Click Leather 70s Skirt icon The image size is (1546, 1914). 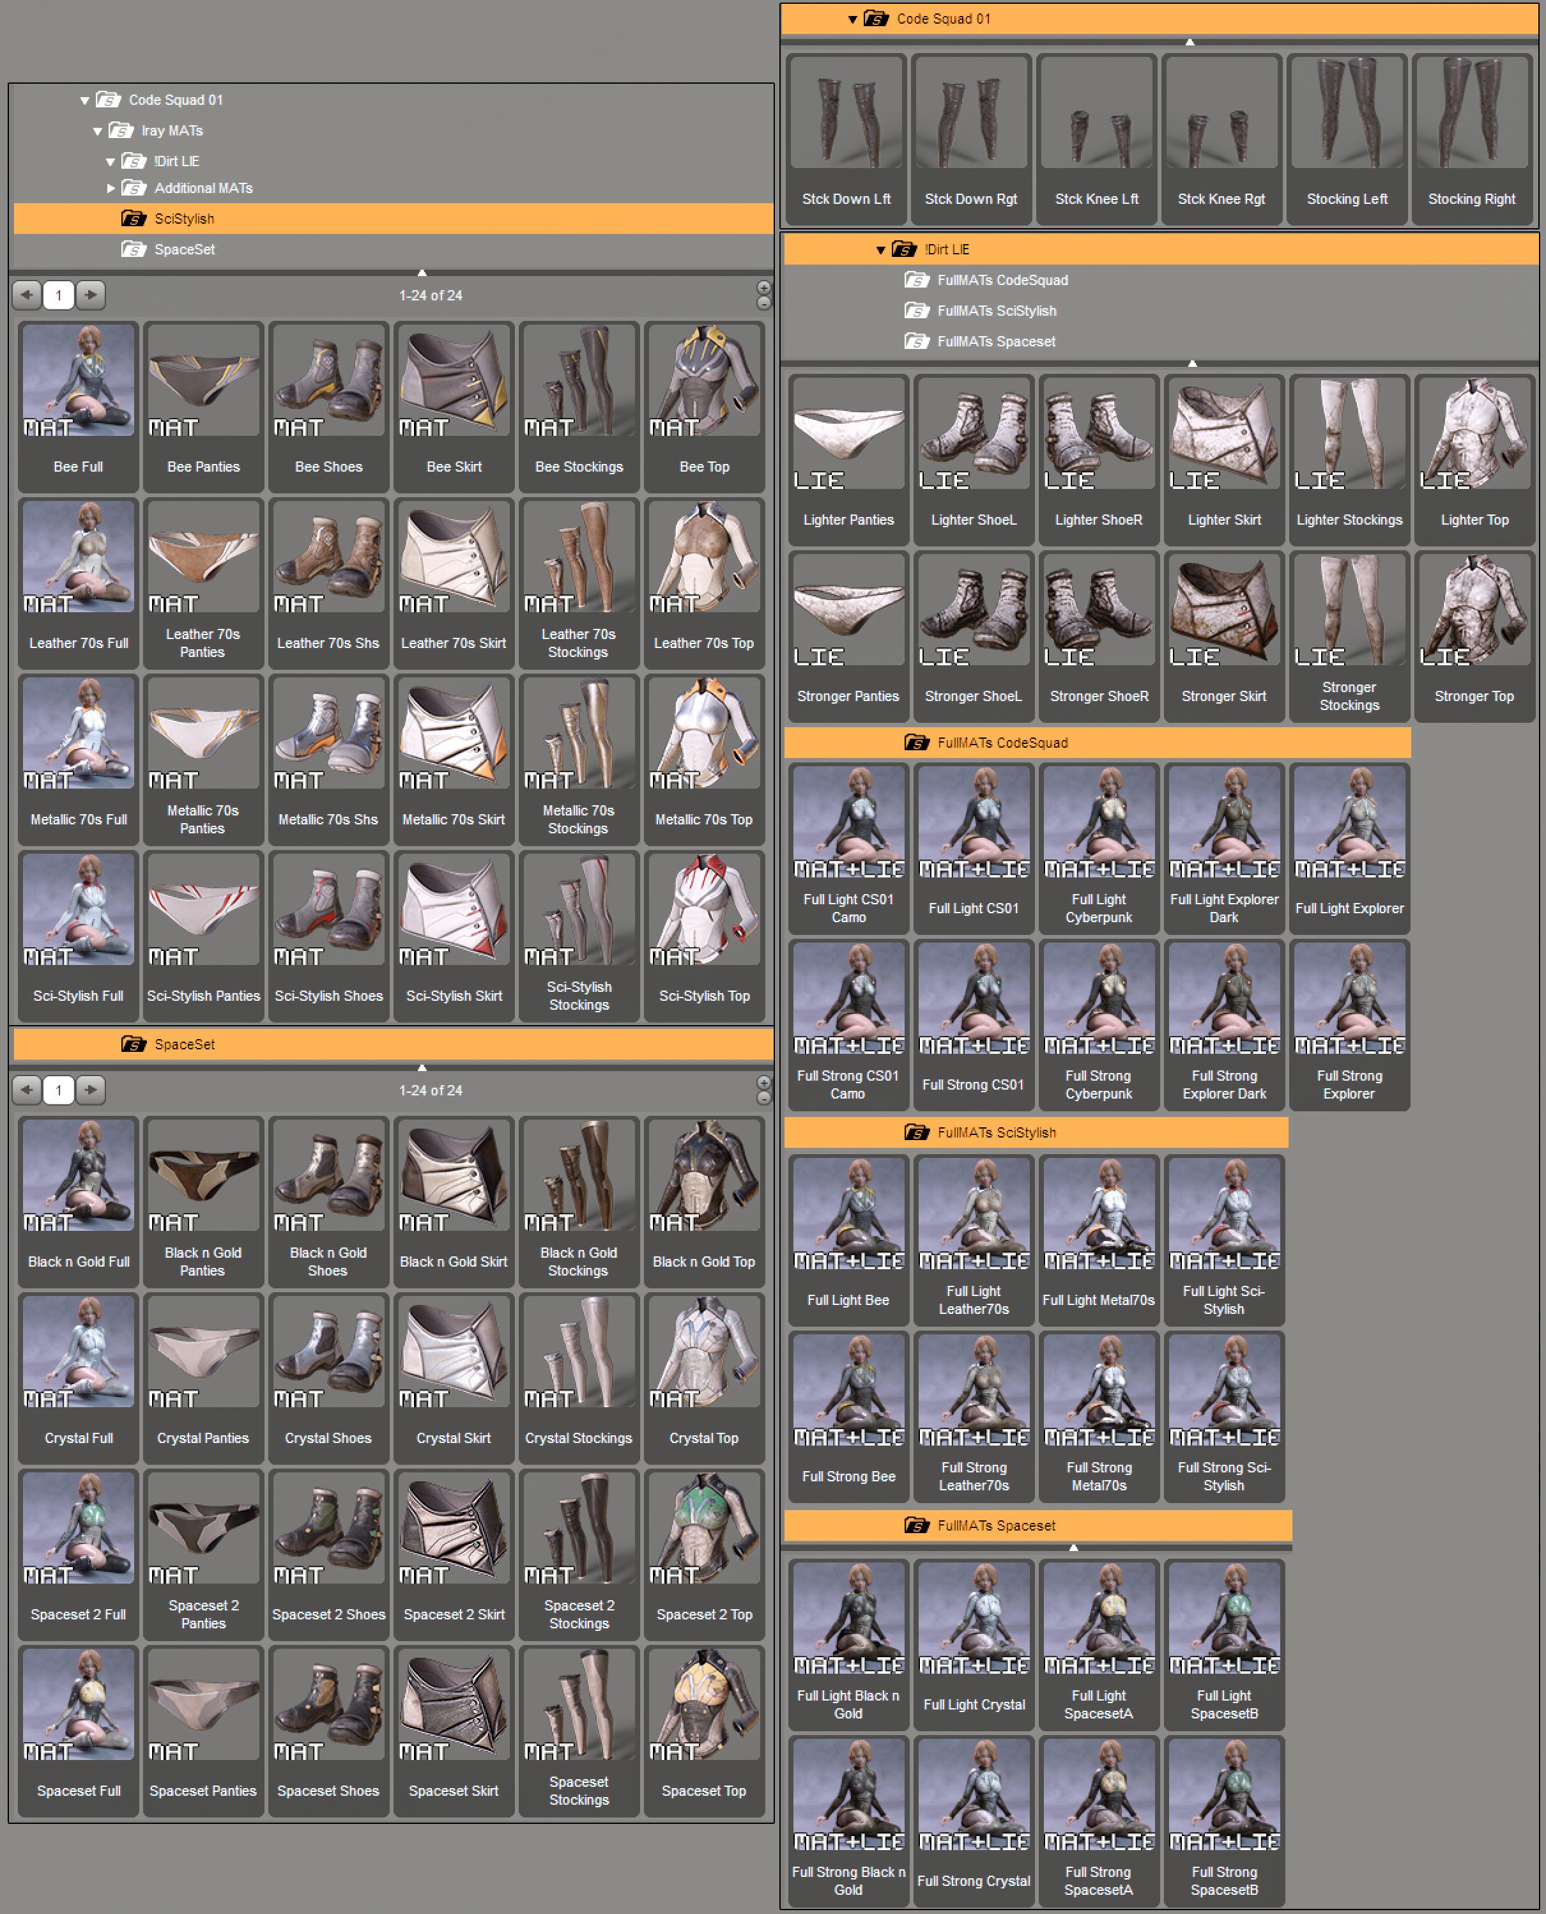click(x=454, y=582)
